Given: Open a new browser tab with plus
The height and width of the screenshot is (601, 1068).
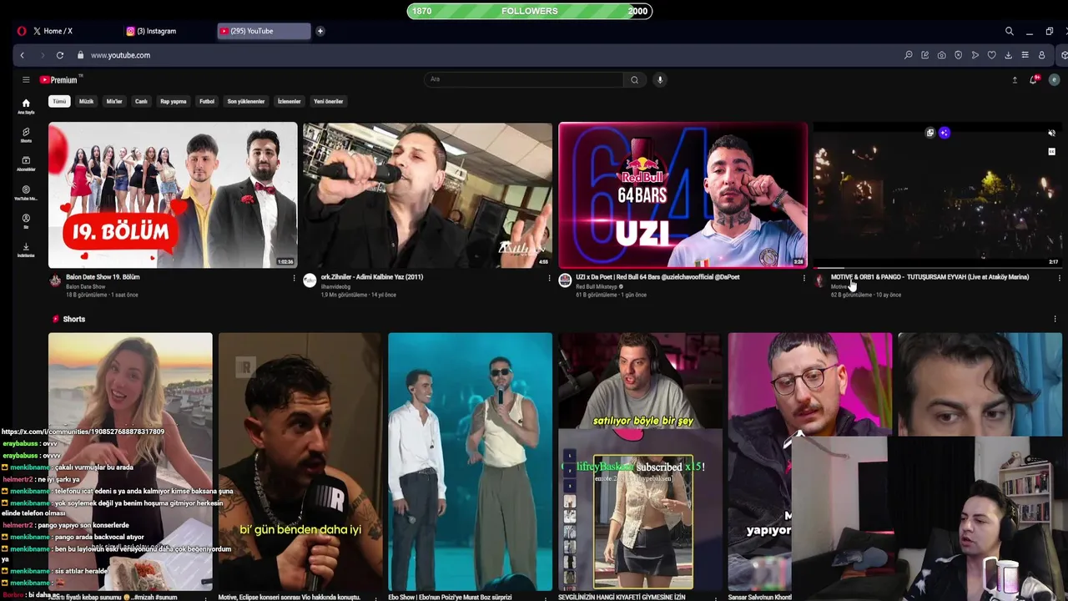Looking at the screenshot, I should click(x=320, y=31).
